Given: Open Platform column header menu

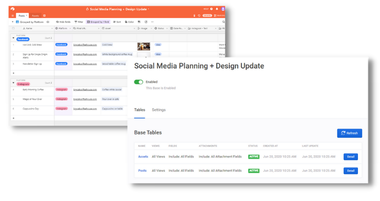Looking at the screenshot, I should pyautogui.click(x=70, y=29).
